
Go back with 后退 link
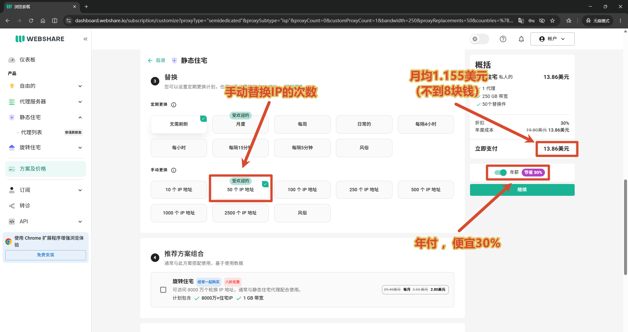click(157, 61)
